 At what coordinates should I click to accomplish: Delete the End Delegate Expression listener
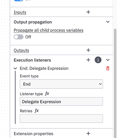[108, 68]
